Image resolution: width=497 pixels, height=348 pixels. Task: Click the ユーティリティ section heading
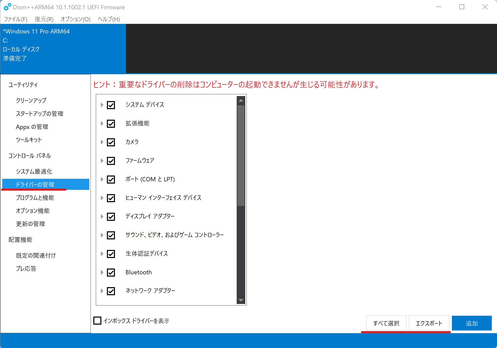[23, 85]
